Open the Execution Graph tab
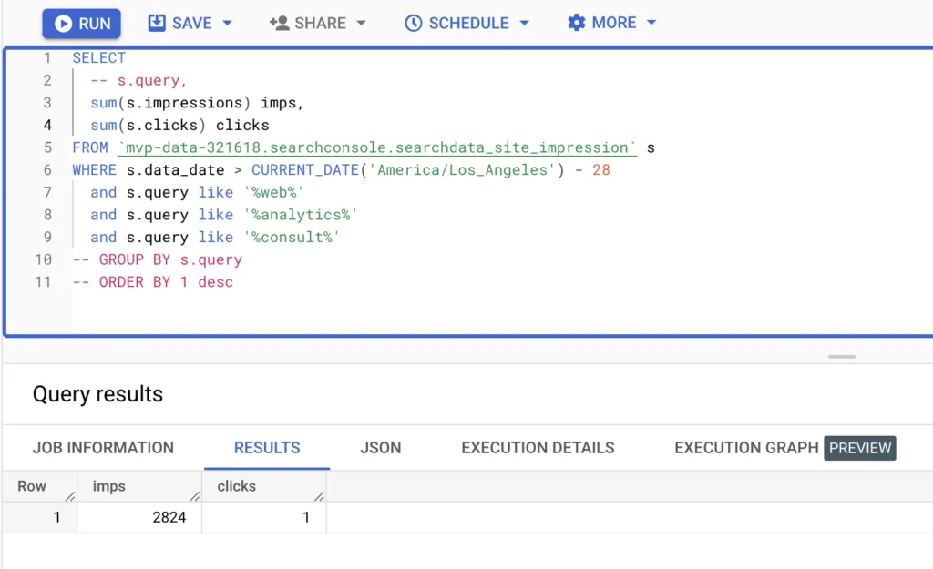Viewport: 933px width, 569px height. pos(745,448)
